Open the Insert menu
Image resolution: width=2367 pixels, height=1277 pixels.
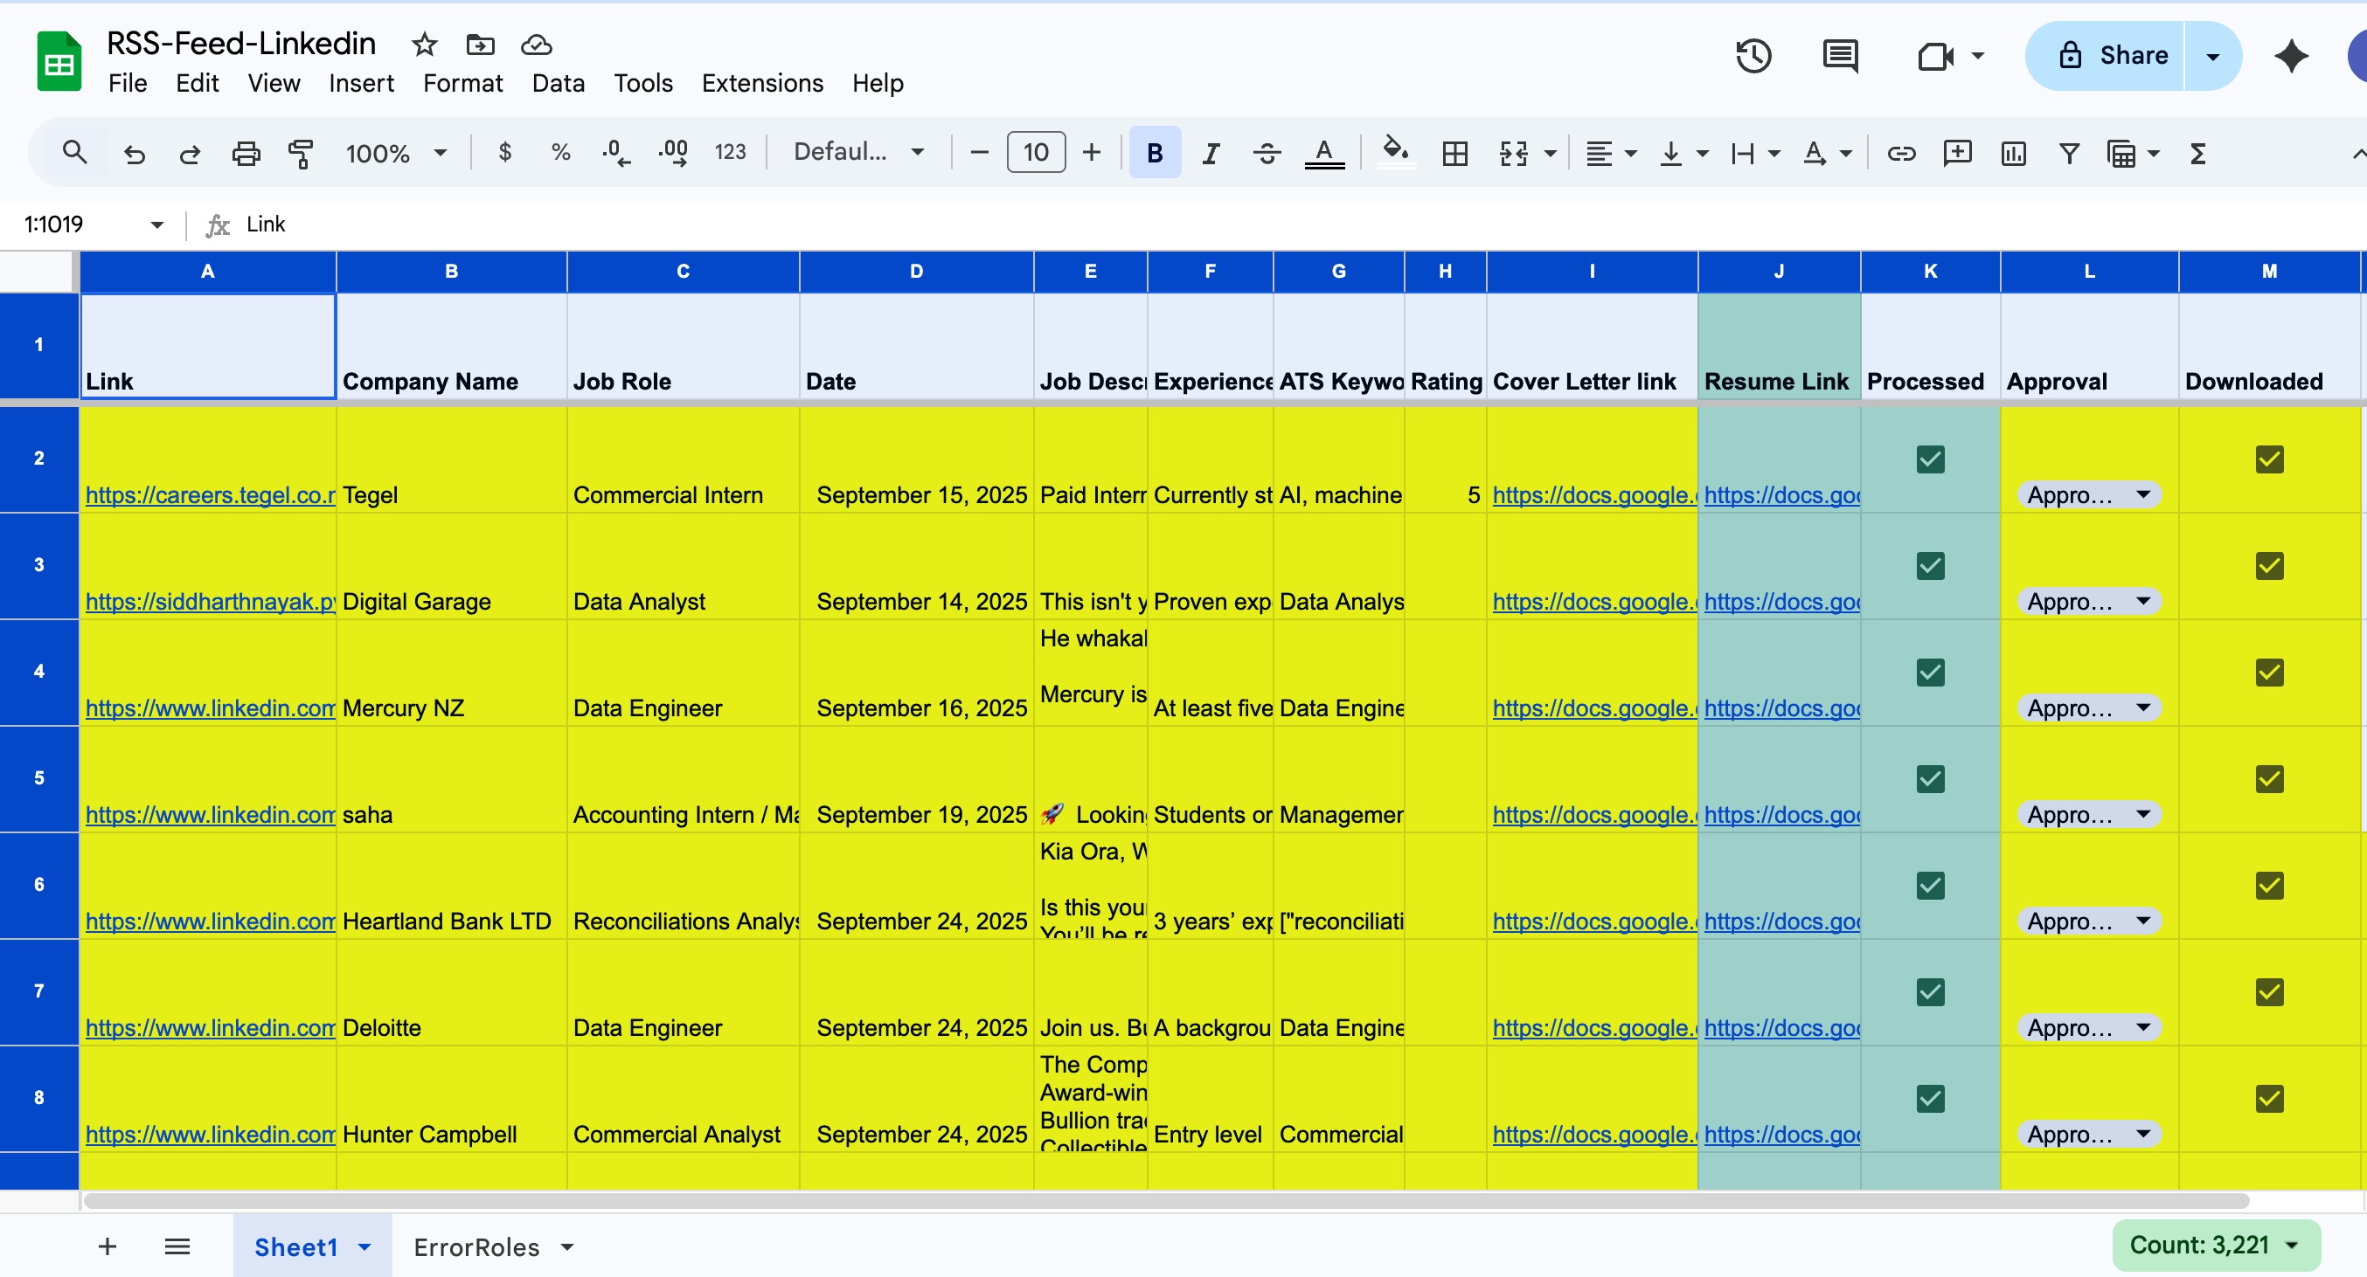click(361, 84)
